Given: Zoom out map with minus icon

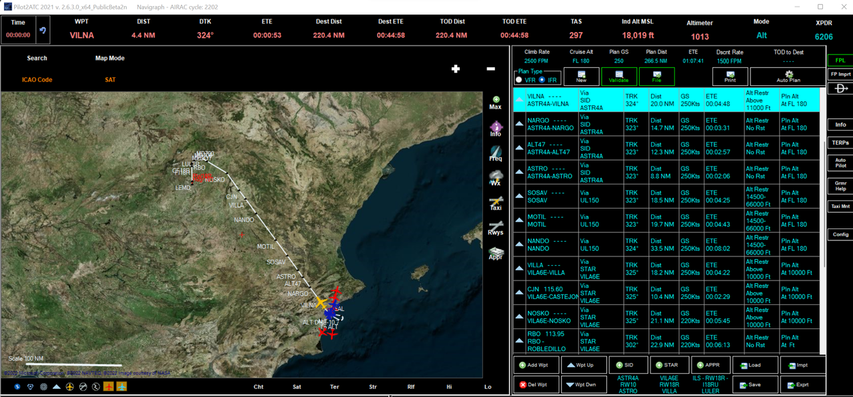Looking at the screenshot, I should [490, 69].
